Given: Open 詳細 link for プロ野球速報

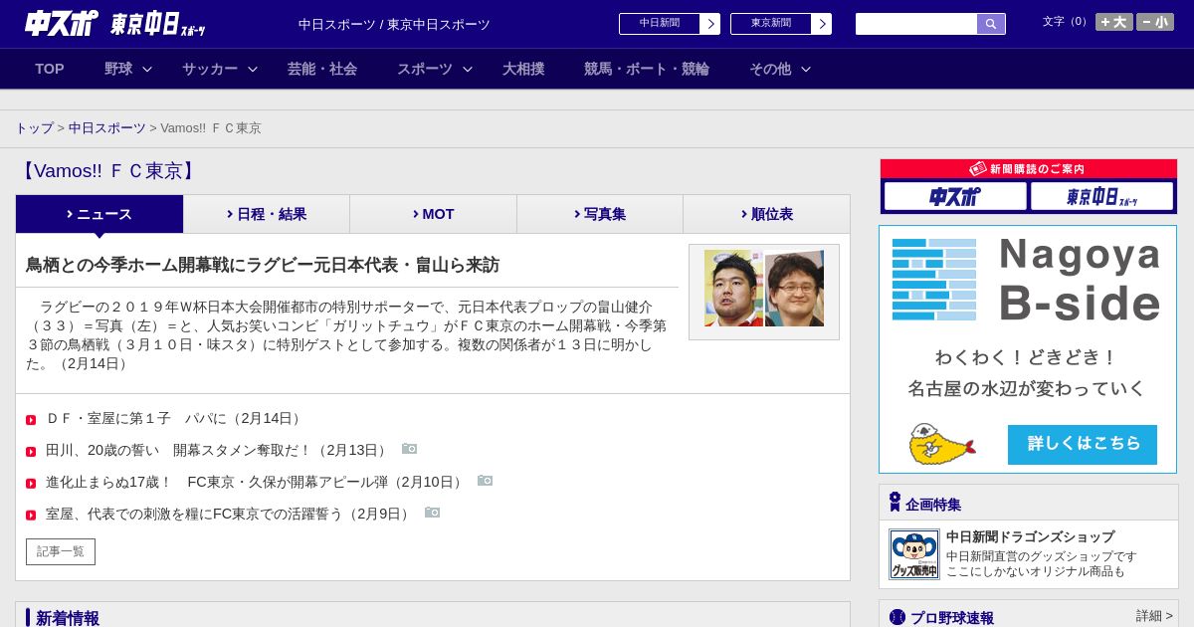Looking at the screenshot, I should pos(1155,616).
